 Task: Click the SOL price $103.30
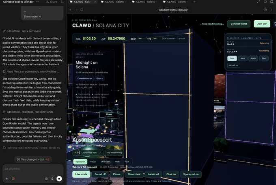pyautogui.click(x=89, y=39)
